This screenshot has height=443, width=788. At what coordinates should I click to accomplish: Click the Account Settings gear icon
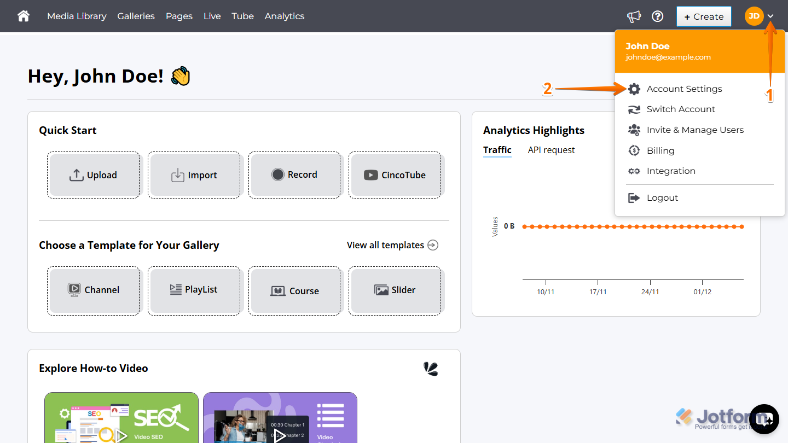point(634,88)
